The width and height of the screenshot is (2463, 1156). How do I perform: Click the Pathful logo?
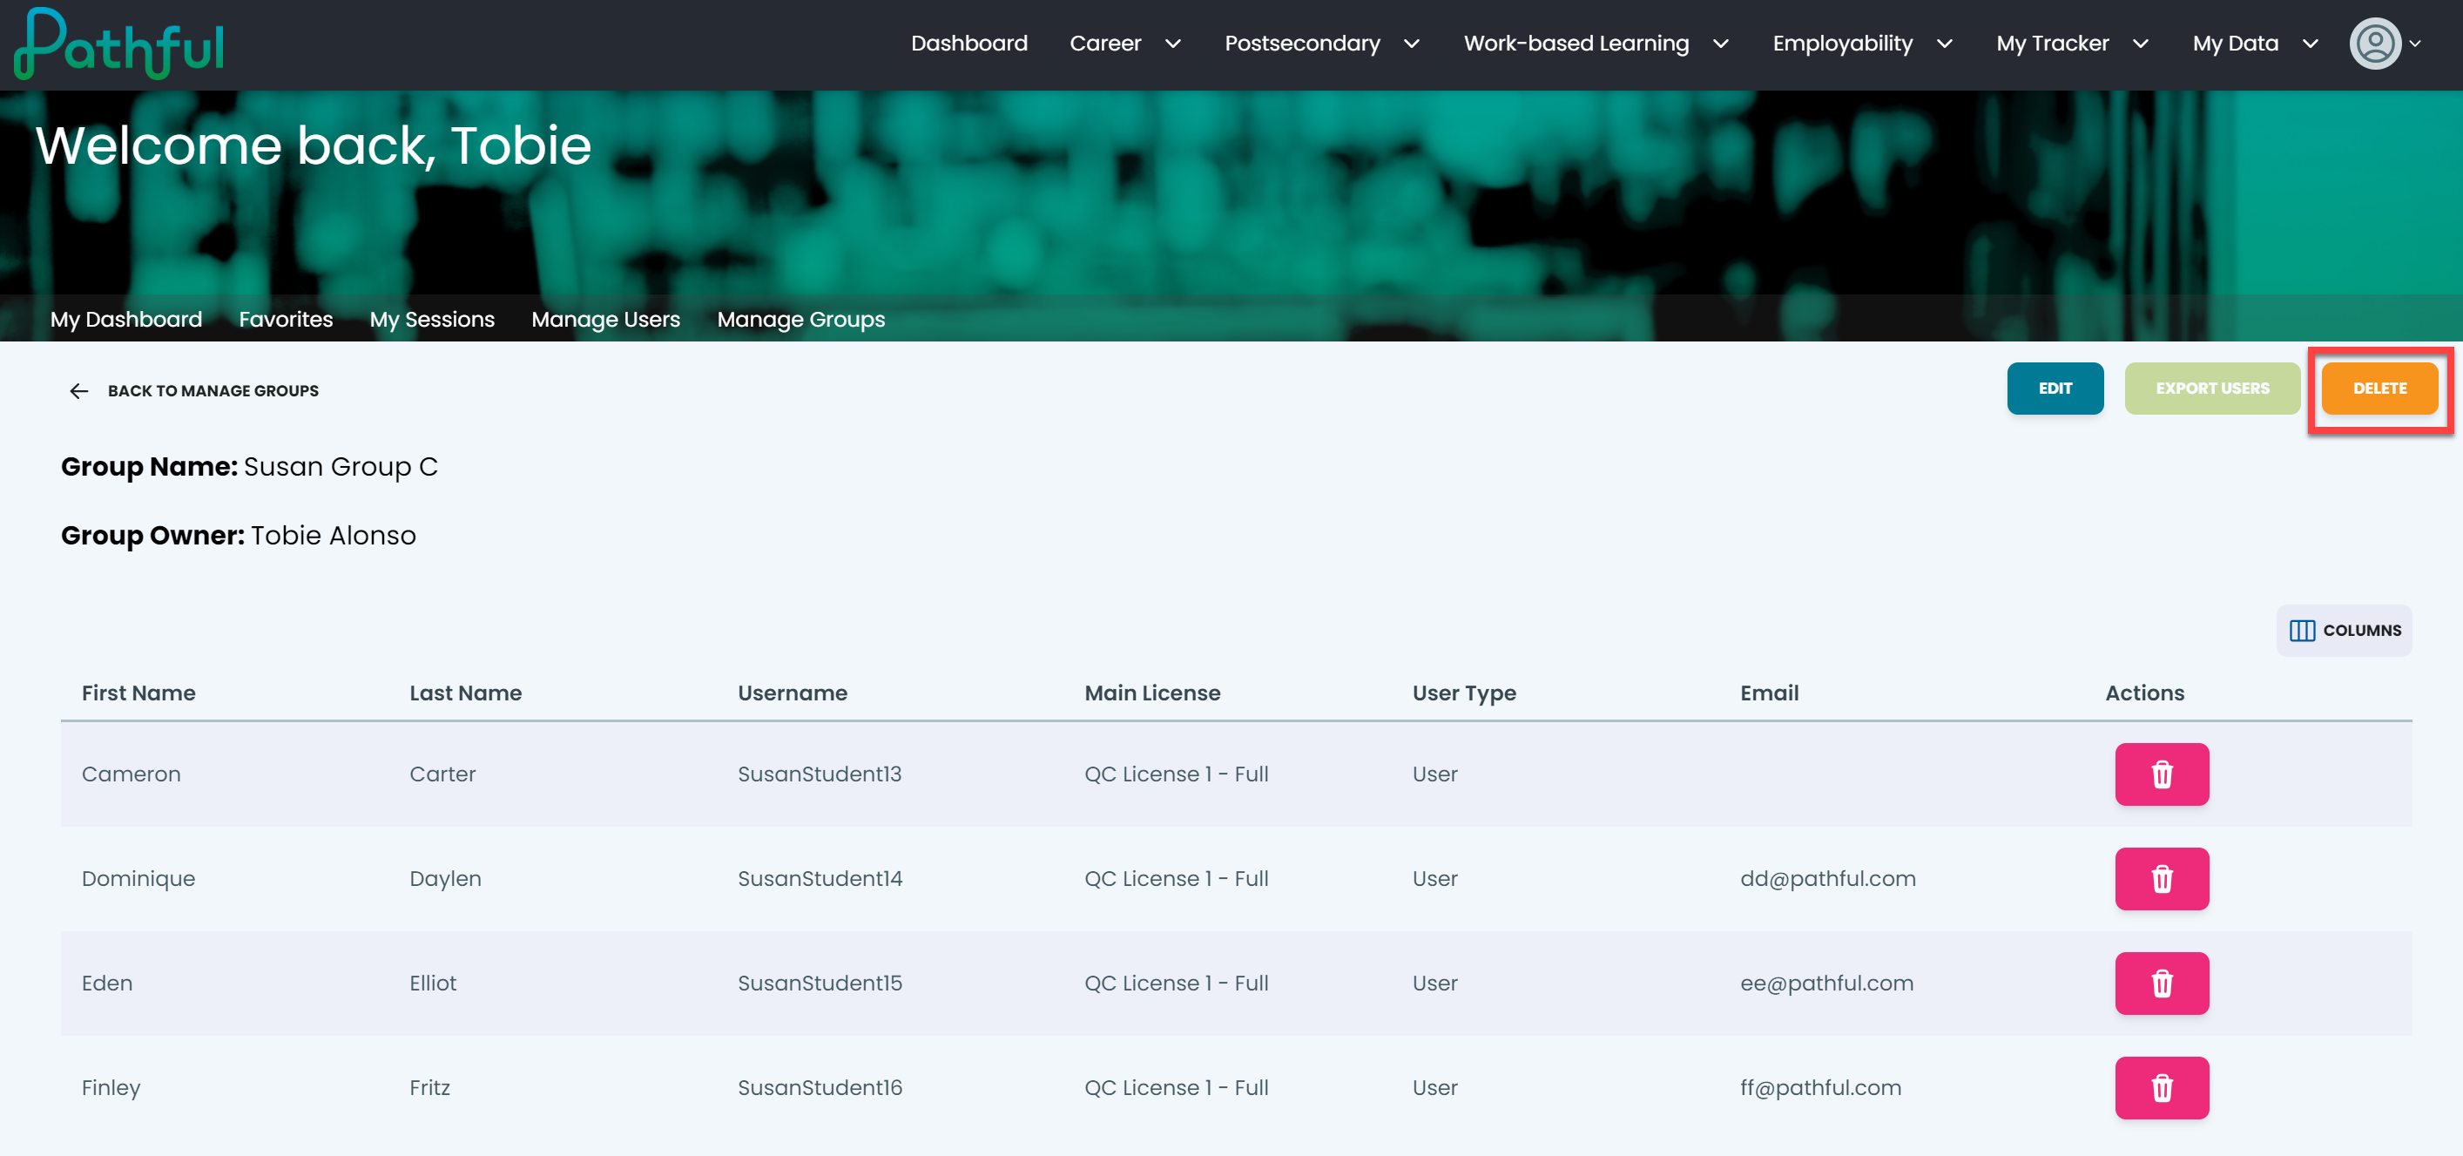click(119, 44)
